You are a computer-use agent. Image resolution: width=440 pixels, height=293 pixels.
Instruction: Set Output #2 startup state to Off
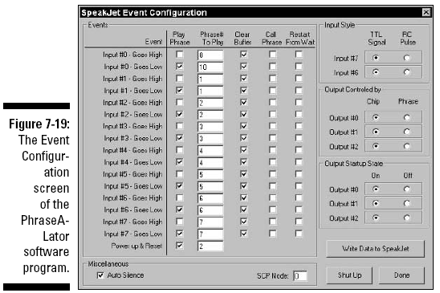(406, 218)
